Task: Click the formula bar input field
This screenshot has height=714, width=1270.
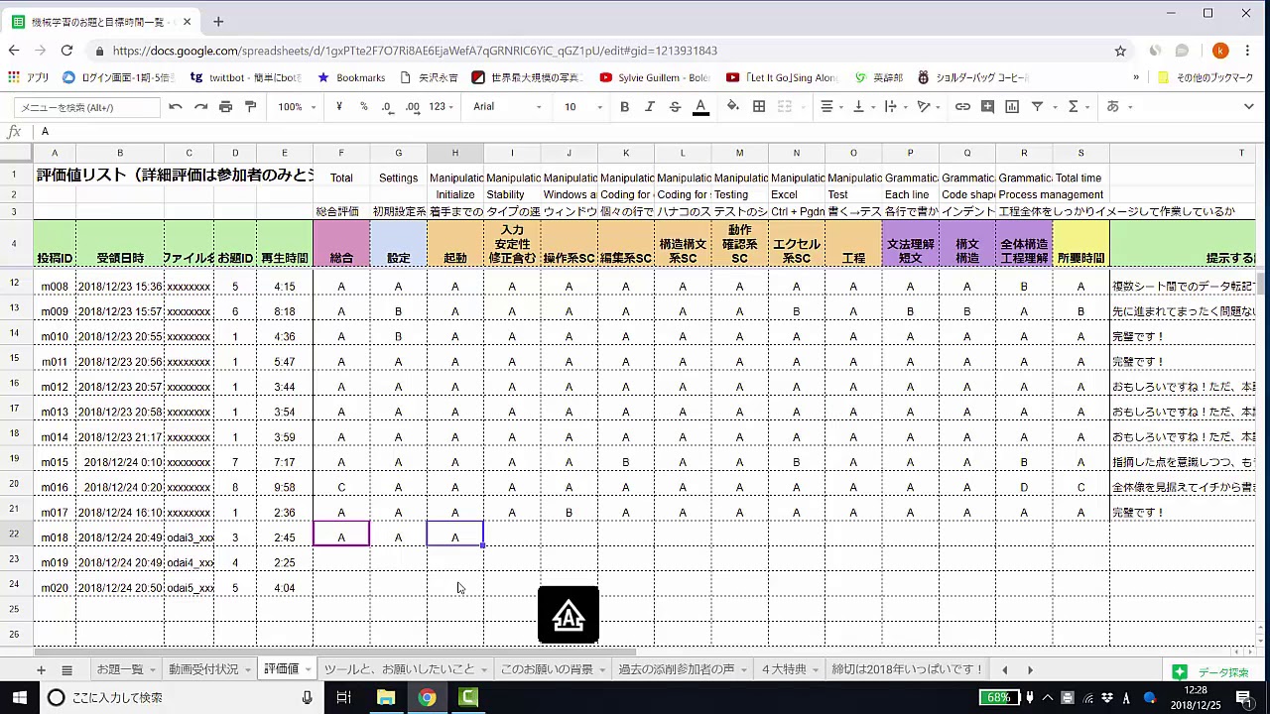Action: [595, 131]
